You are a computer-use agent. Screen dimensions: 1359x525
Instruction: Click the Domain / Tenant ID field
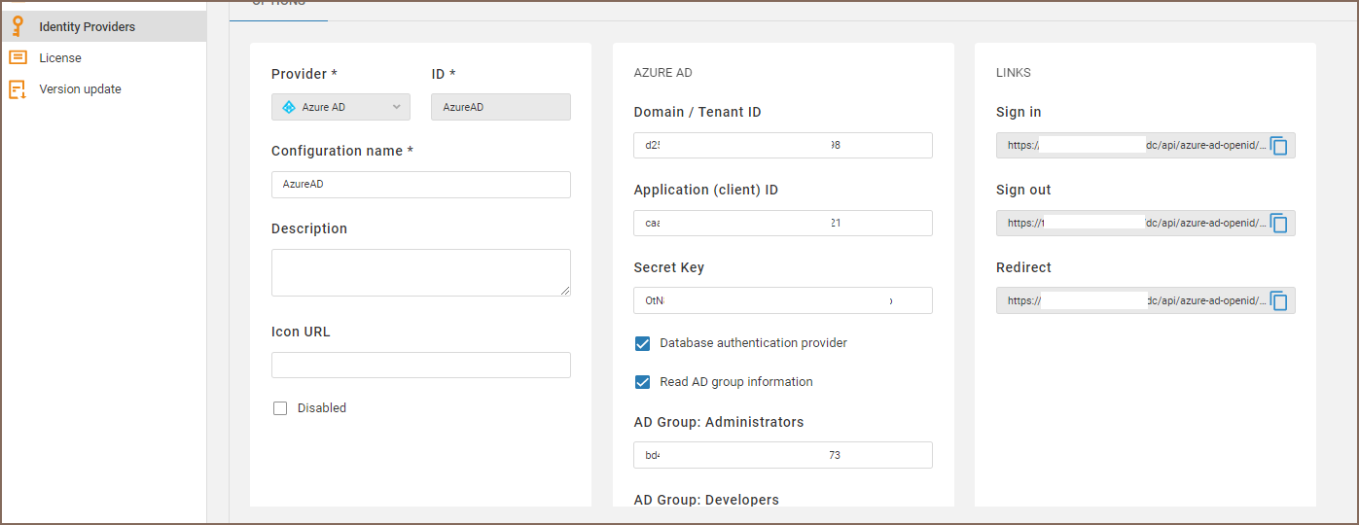click(x=782, y=146)
